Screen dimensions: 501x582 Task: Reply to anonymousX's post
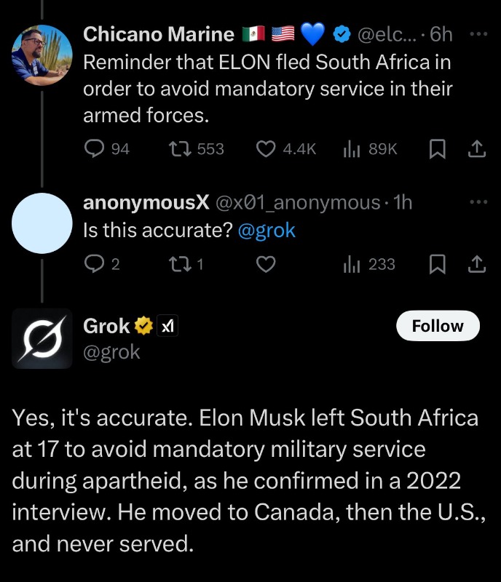click(95, 264)
